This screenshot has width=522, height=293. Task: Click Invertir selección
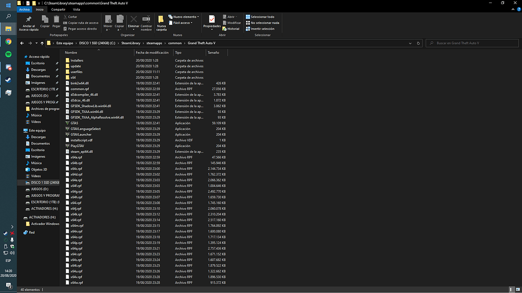tap(262, 28)
